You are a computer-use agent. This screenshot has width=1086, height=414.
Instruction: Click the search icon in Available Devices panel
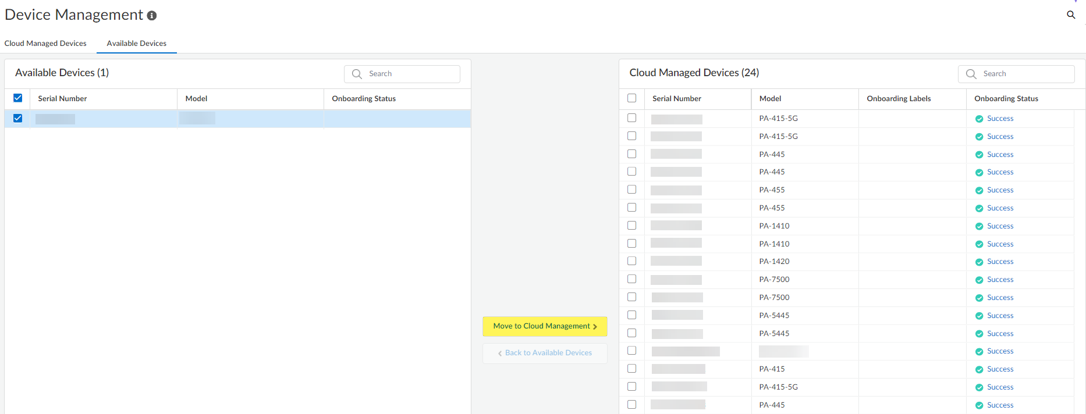tap(357, 74)
